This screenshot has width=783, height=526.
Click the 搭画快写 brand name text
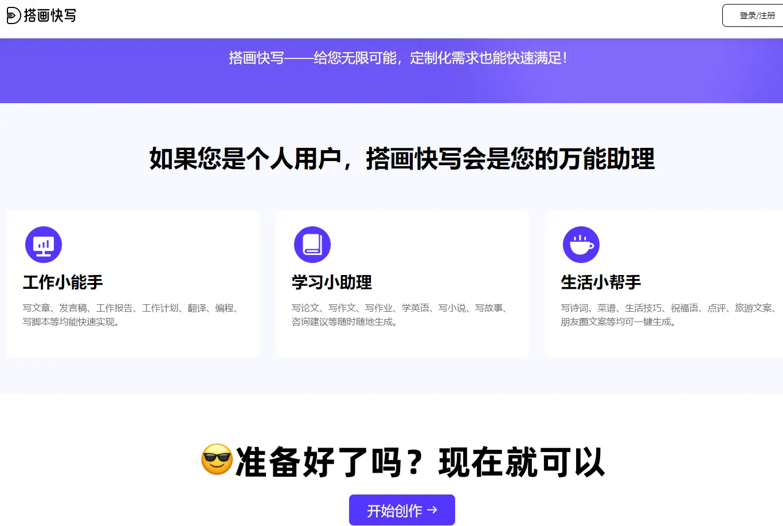click(50, 15)
